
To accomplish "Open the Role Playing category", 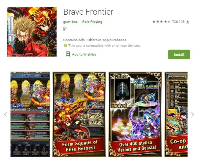I will [92, 22].
